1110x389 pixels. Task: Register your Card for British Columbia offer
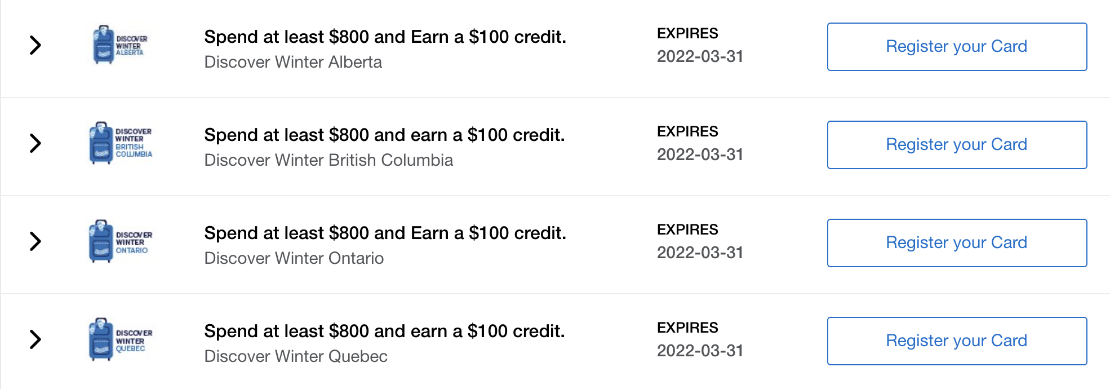[x=956, y=145]
